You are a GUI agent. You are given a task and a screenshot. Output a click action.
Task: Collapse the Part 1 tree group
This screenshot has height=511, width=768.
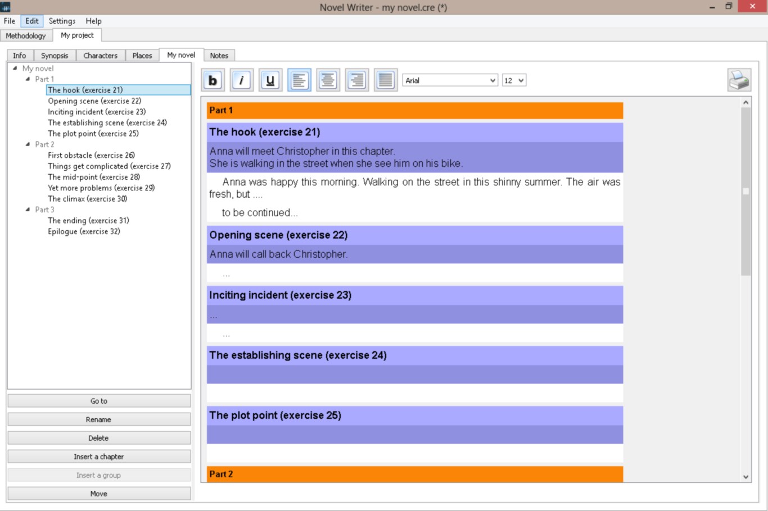28,79
